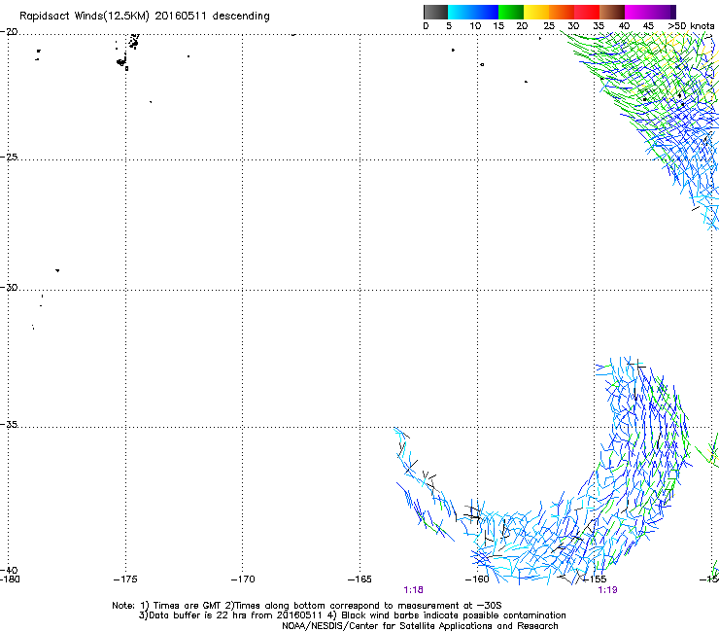Pick the brown 35-40 knots legend segment

coord(612,12)
